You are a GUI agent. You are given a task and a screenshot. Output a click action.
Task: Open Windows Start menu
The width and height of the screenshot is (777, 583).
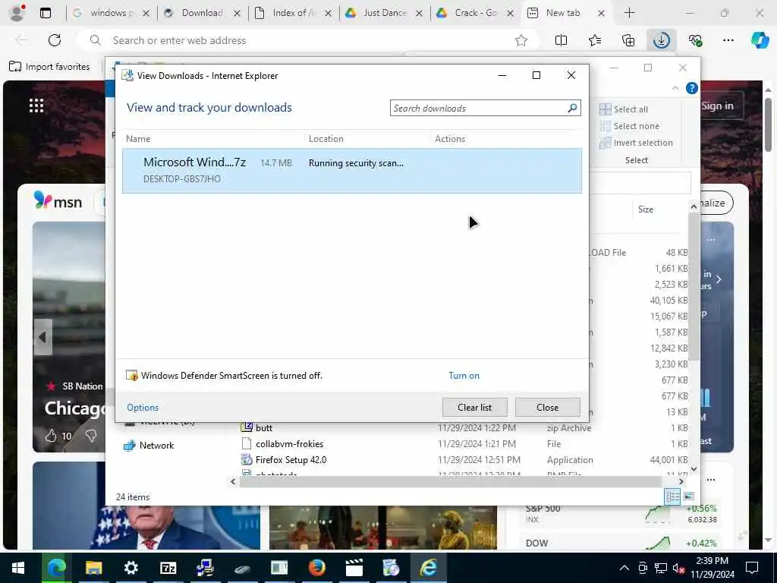tap(18, 568)
